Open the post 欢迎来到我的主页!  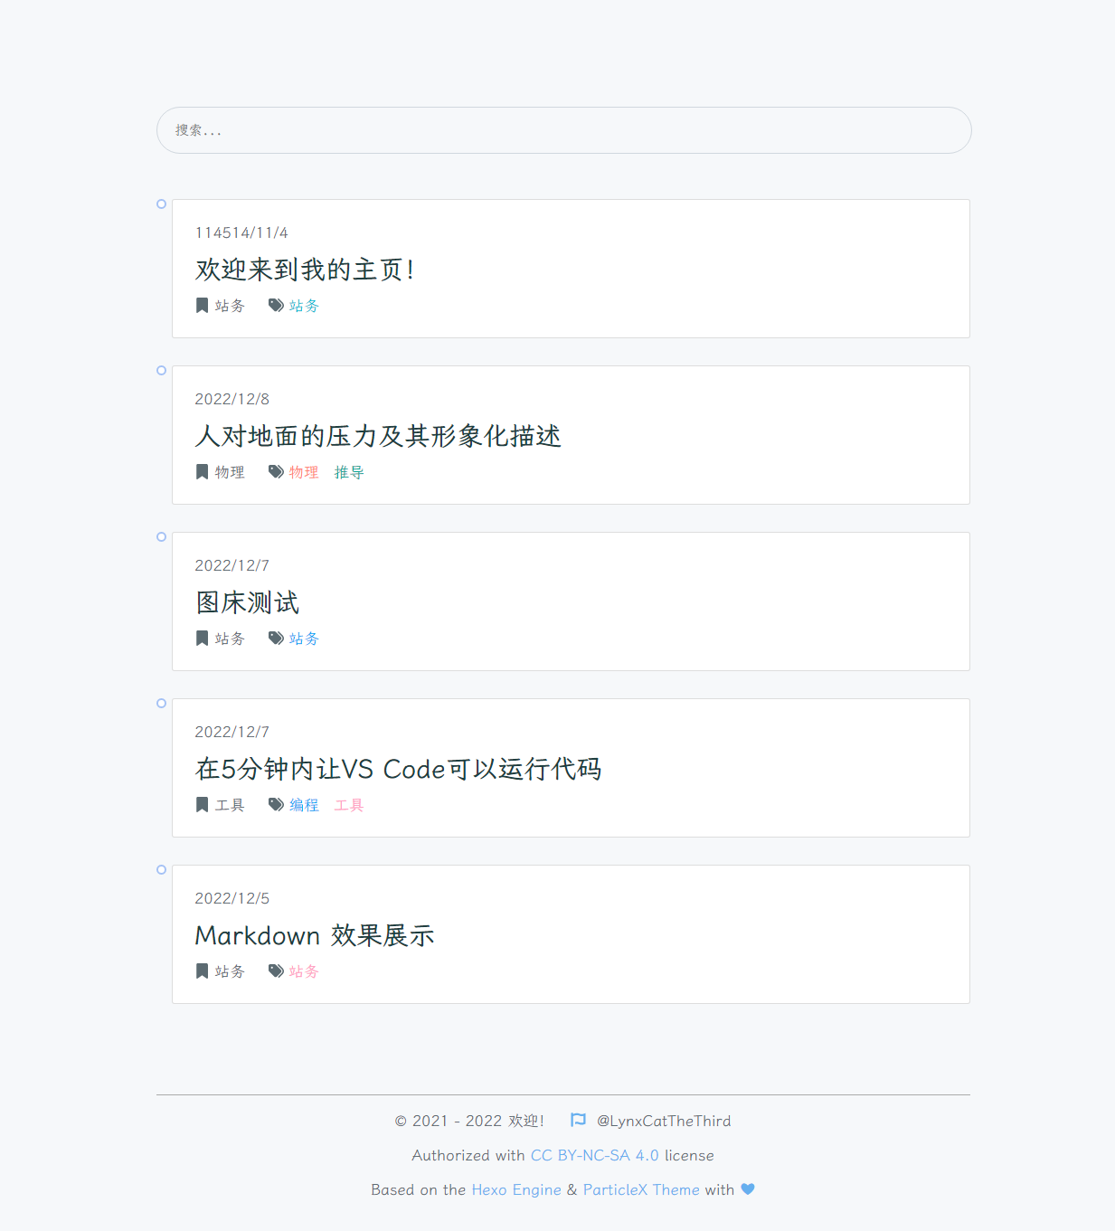306,270
